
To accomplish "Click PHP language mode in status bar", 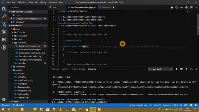I will [x=186, y=105].
